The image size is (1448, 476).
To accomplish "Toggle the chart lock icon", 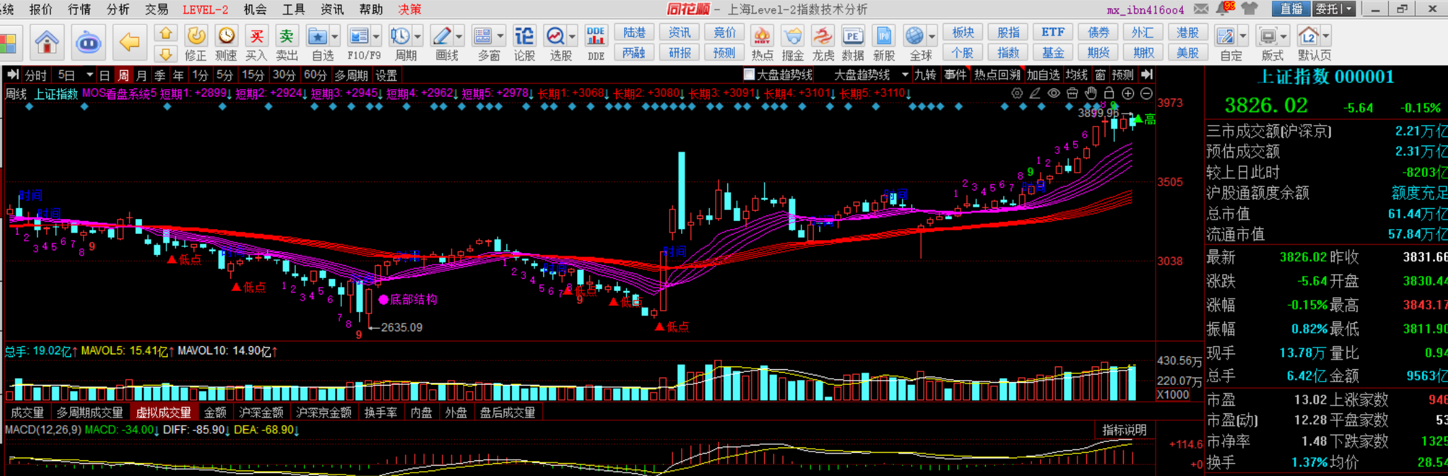I will [x=1109, y=93].
